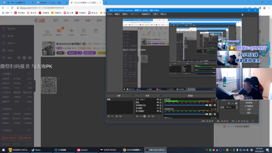Viewport: 272px width, 153px height.
Task: Open OBS 文件(F) menu
Action: click(x=109, y=14)
